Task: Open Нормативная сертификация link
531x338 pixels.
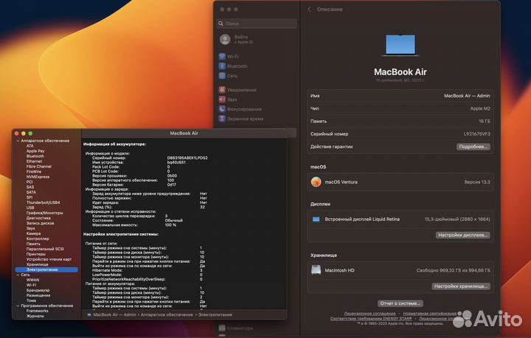Action: click(429, 314)
